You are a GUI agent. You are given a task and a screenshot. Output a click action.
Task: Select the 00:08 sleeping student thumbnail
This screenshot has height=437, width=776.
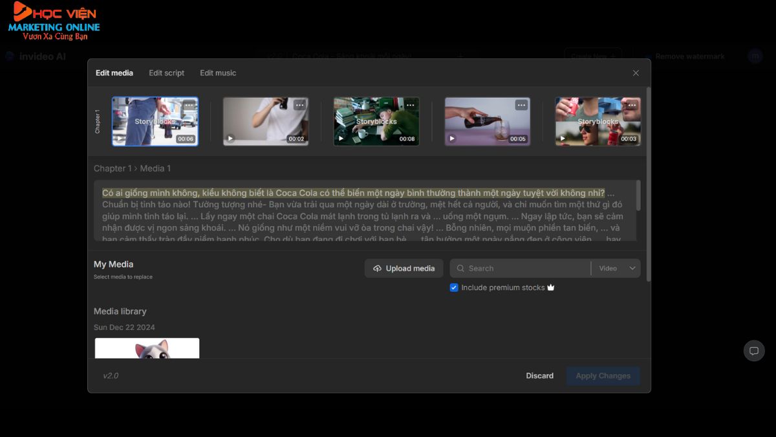(x=376, y=122)
